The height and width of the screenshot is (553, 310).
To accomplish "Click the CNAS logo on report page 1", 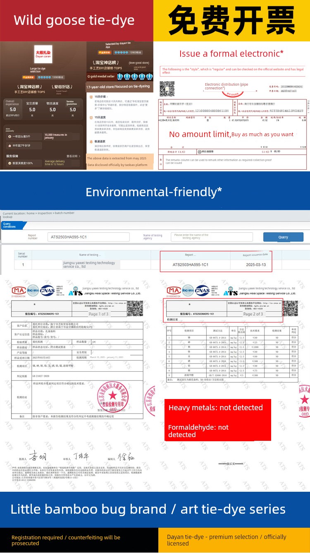I will (x=47, y=291).
